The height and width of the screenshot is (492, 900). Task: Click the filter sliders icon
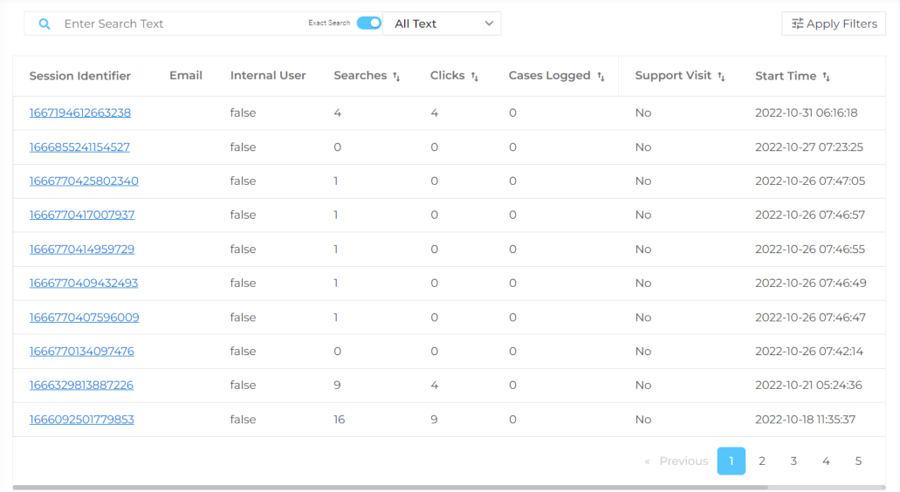(797, 24)
